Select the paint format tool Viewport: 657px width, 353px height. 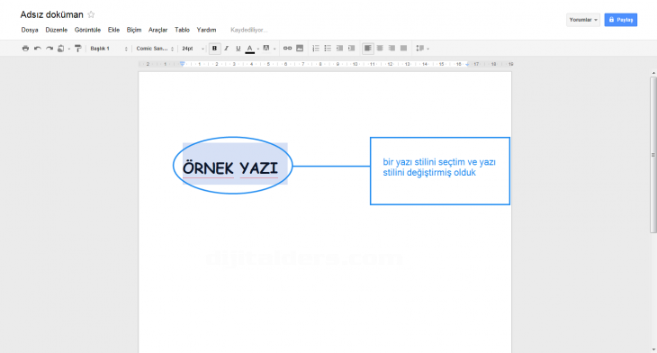[x=78, y=49]
